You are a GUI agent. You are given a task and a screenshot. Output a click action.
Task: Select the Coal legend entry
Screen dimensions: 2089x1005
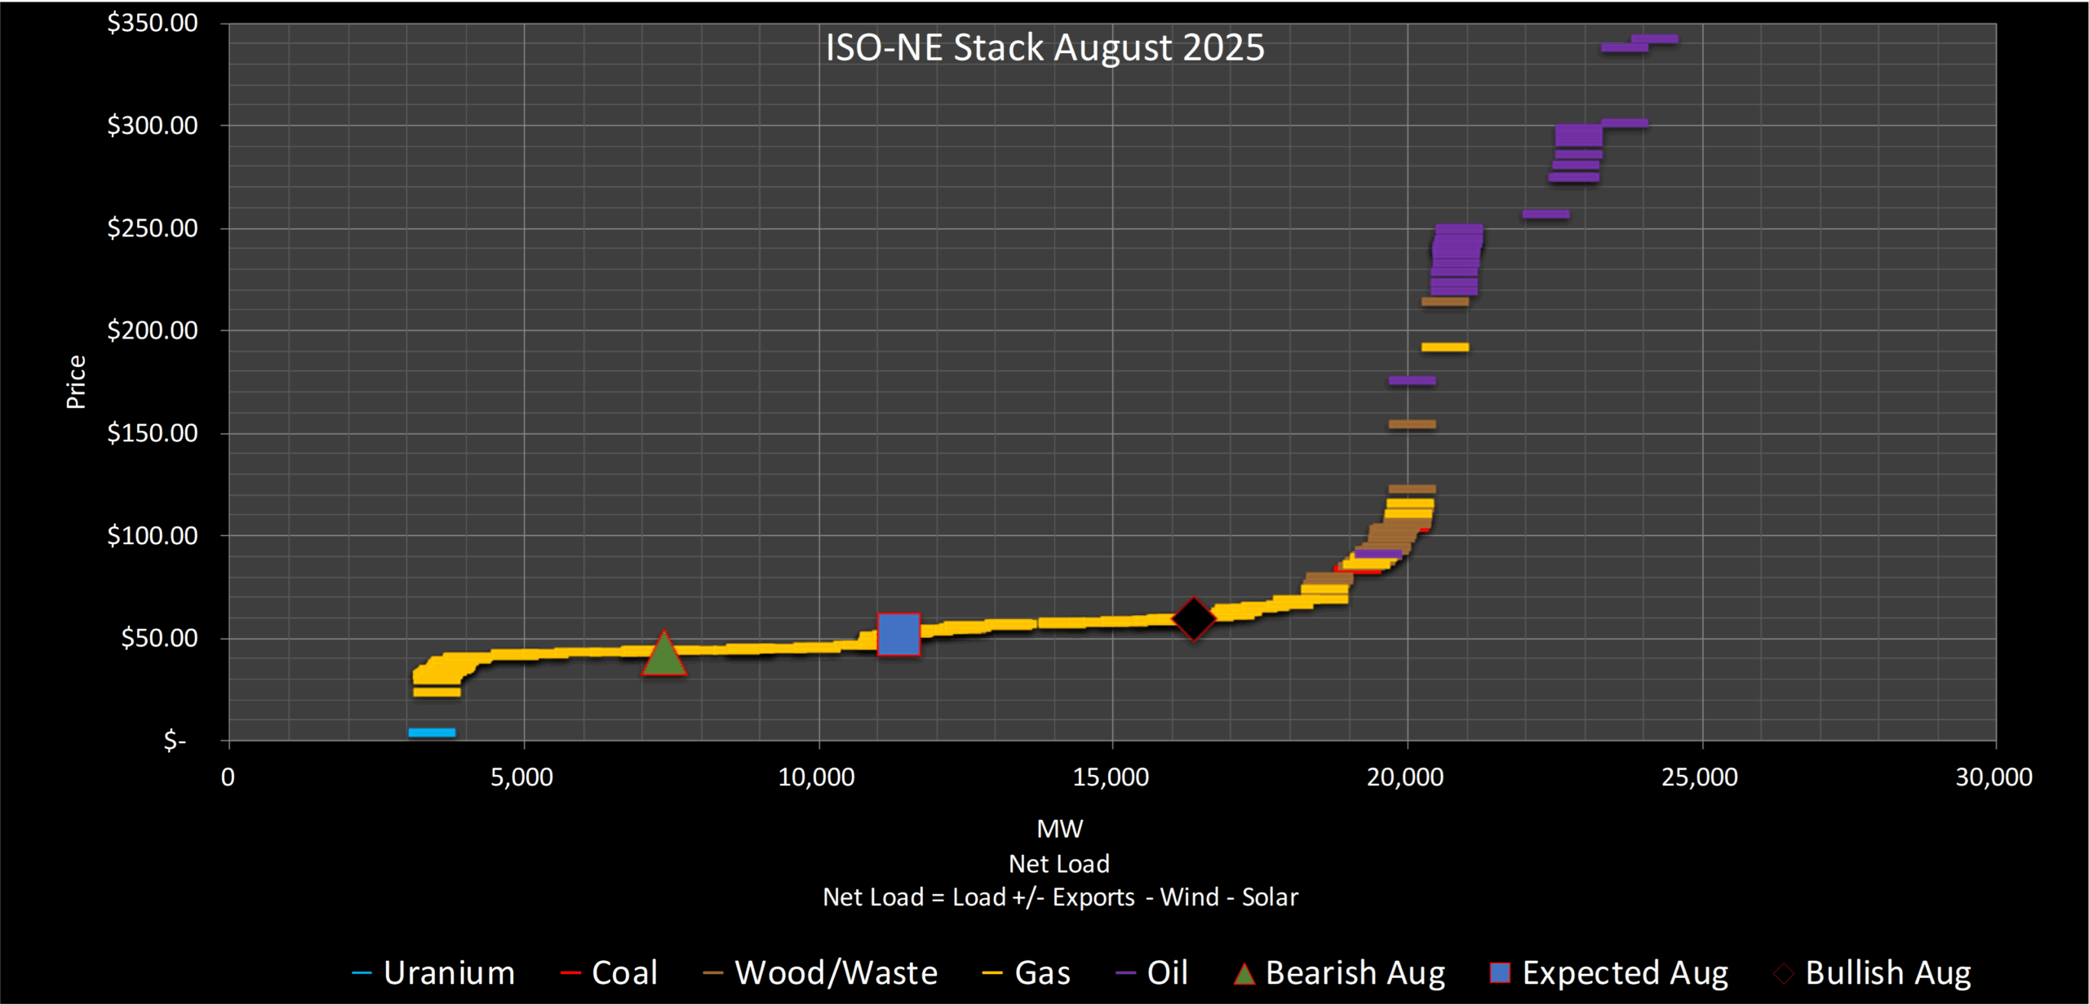(x=624, y=973)
